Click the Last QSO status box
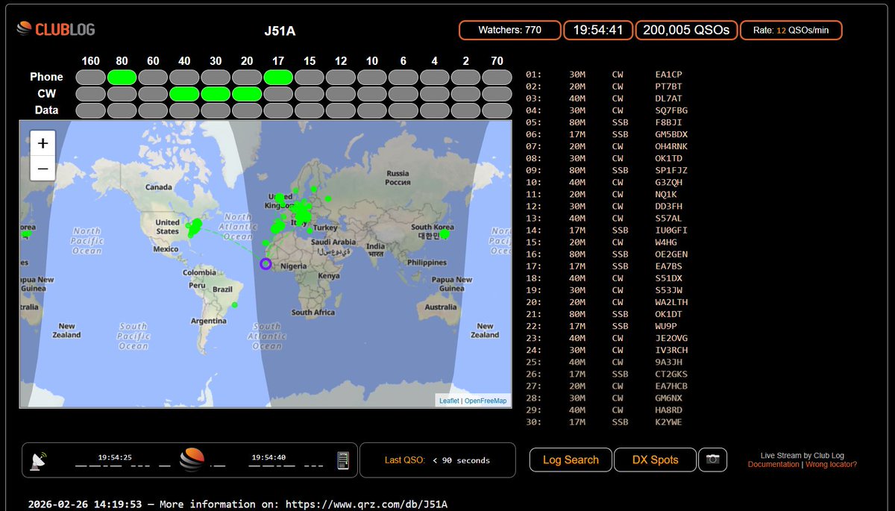Image resolution: width=895 pixels, height=511 pixels. 437,460
